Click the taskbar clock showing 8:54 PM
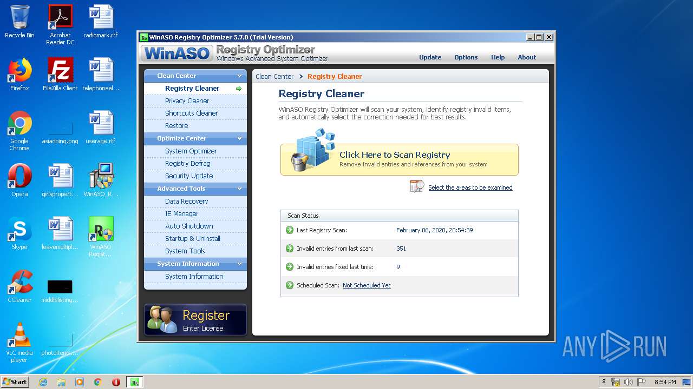This screenshot has height=389, width=693. 665,382
